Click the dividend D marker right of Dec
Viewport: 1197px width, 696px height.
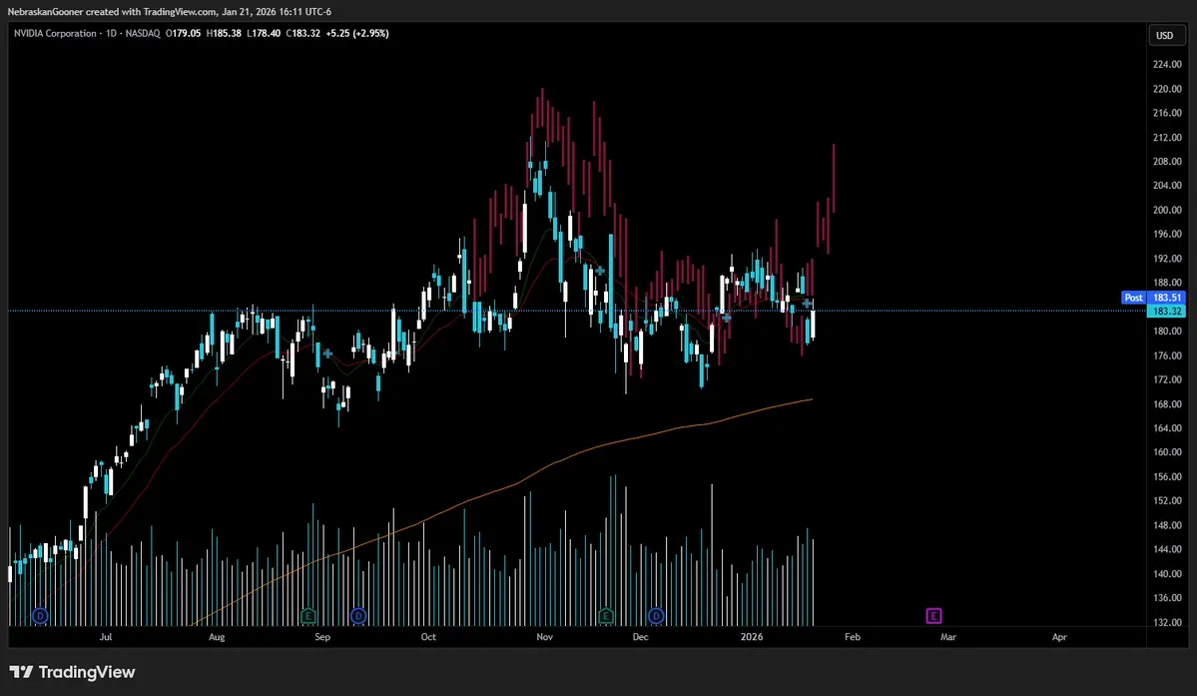click(656, 616)
